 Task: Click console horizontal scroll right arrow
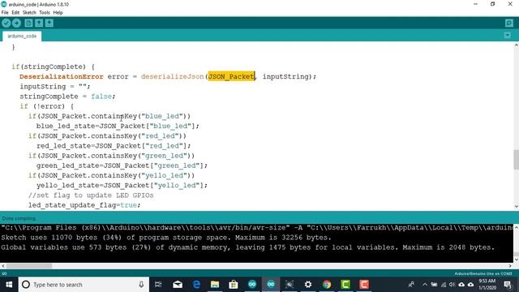(x=510, y=266)
